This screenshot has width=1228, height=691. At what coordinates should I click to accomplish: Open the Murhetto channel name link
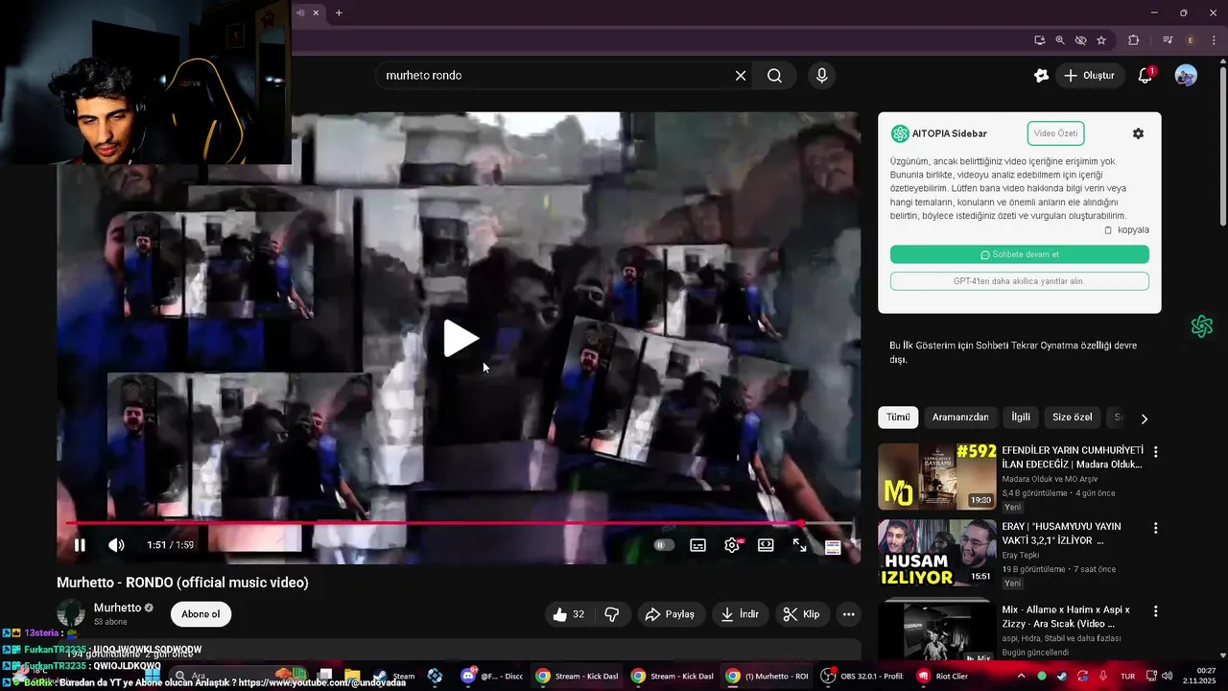pyautogui.click(x=117, y=608)
